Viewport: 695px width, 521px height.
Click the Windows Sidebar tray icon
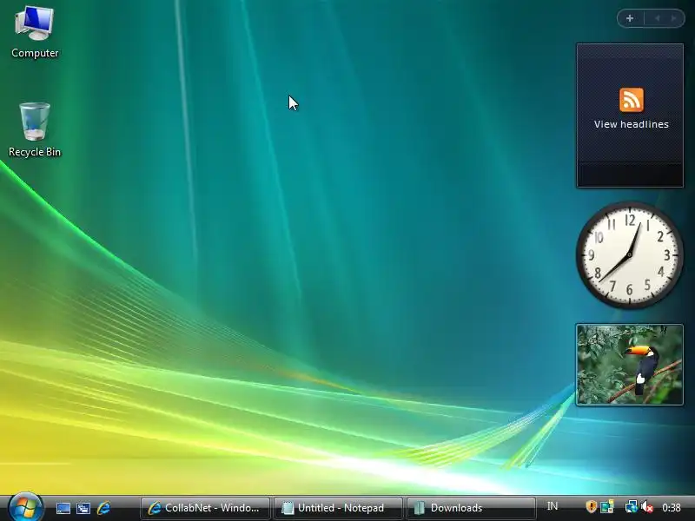click(606, 506)
